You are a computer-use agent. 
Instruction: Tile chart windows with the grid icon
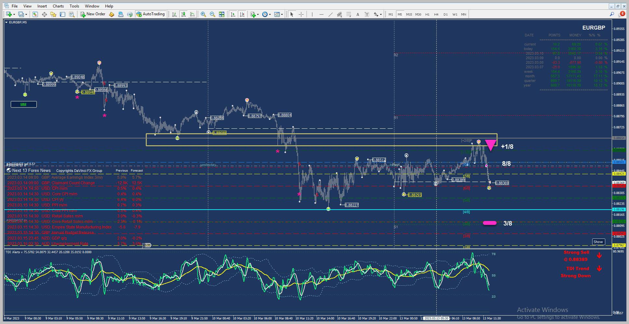pyautogui.click(x=222, y=14)
